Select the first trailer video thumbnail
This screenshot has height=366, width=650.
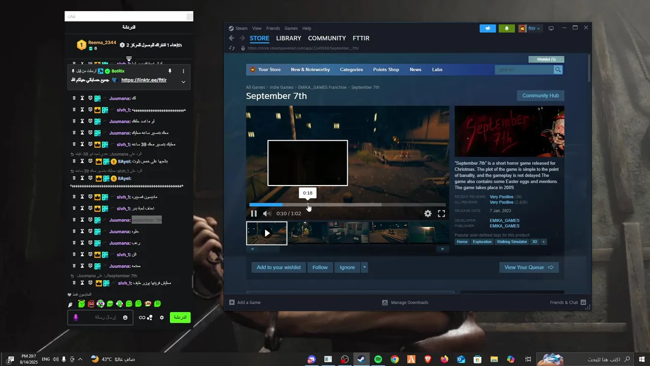pyautogui.click(x=267, y=233)
